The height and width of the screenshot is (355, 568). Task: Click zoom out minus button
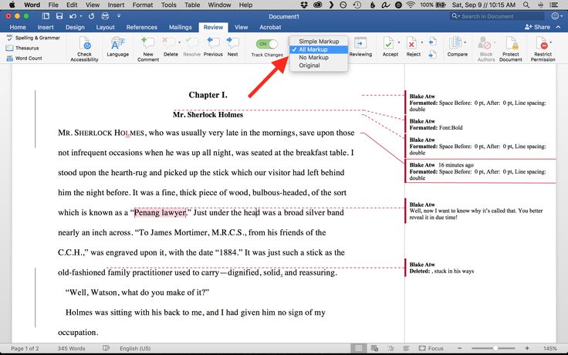point(460,348)
